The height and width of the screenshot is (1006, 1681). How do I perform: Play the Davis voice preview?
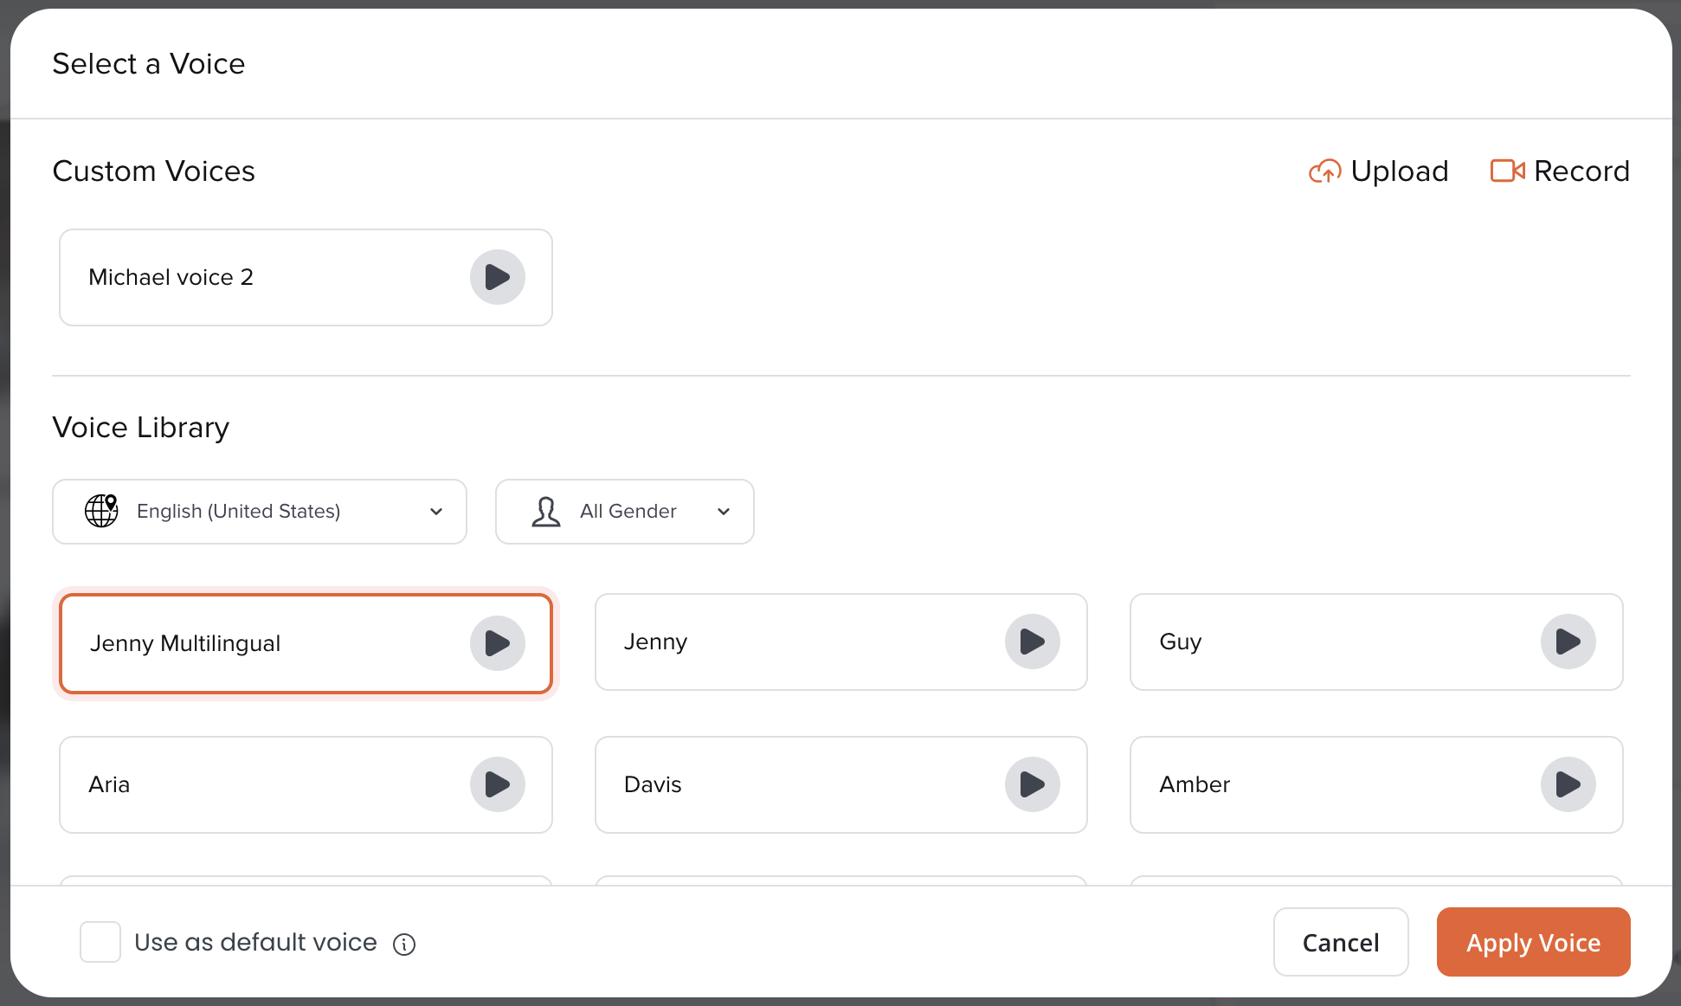pyautogui.click(x=1032, y=784)
